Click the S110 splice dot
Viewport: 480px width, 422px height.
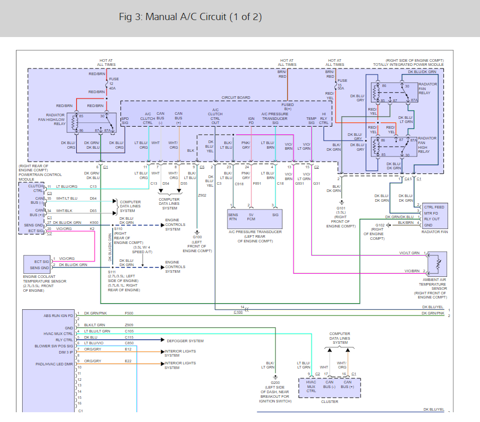pyautogui.click(x=113, y=225)
